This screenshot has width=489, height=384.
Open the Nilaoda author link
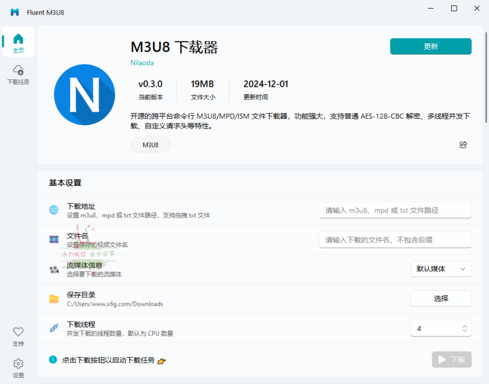point(142,62)
